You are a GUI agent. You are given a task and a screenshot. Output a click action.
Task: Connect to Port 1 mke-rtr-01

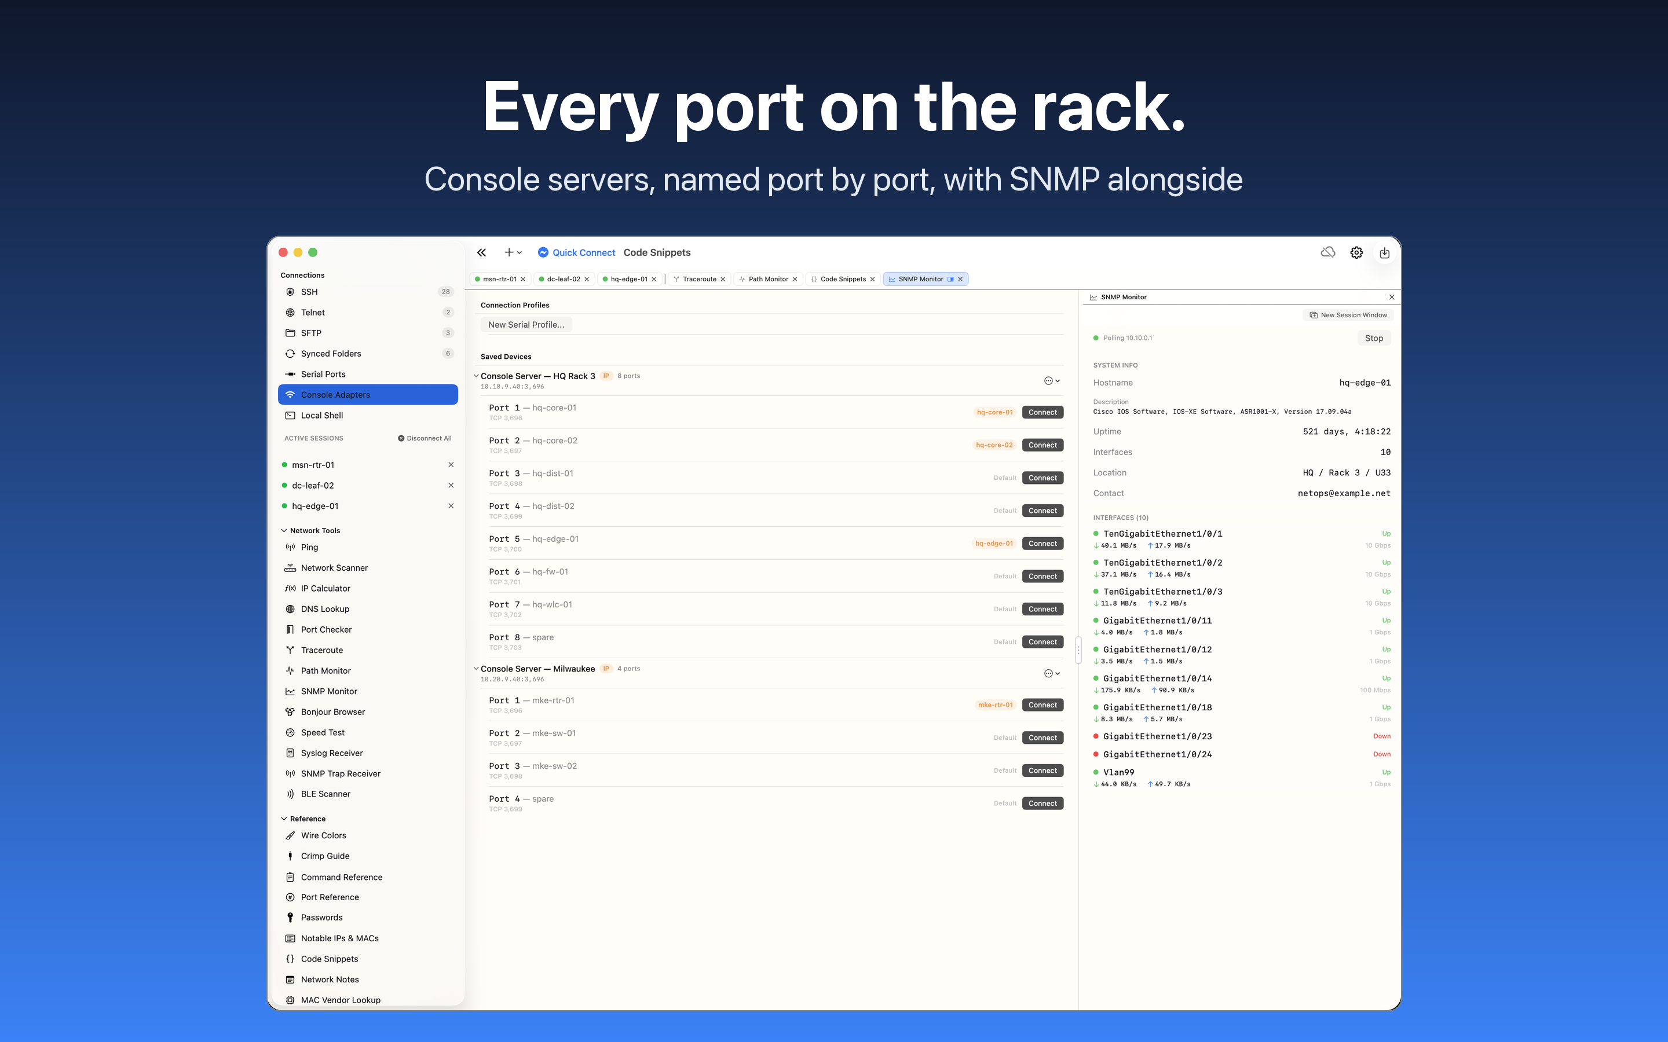tap(1042, 705)
